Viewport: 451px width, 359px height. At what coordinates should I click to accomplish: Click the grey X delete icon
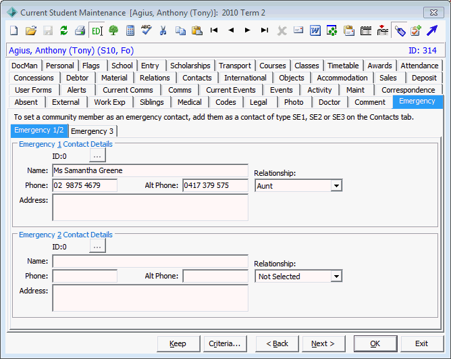coord(282,30)
